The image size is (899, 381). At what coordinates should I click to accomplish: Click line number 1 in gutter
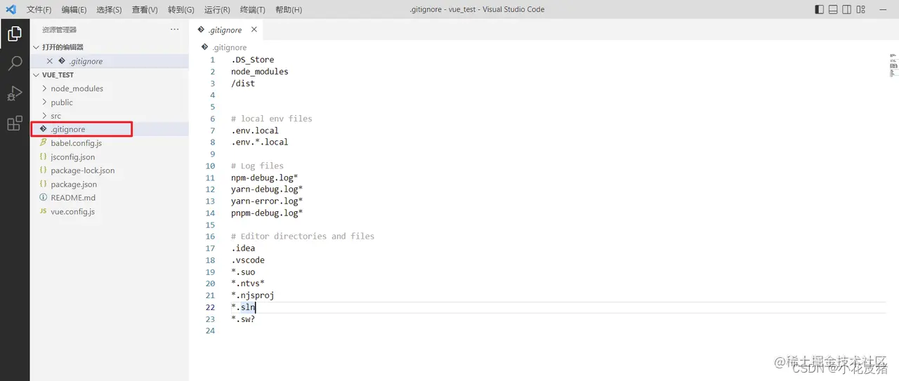(213, 60)
